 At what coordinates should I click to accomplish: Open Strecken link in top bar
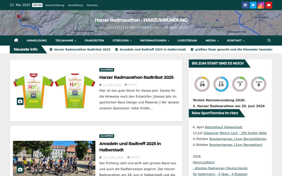[92, 5]
